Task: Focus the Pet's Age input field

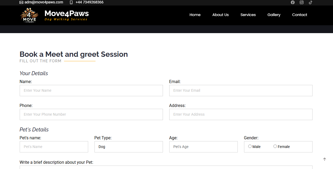Action: [203, 147]
